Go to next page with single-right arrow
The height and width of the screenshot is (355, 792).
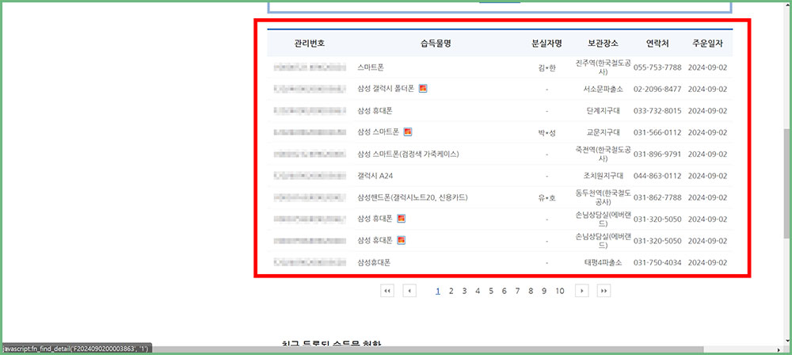[582, 291]
